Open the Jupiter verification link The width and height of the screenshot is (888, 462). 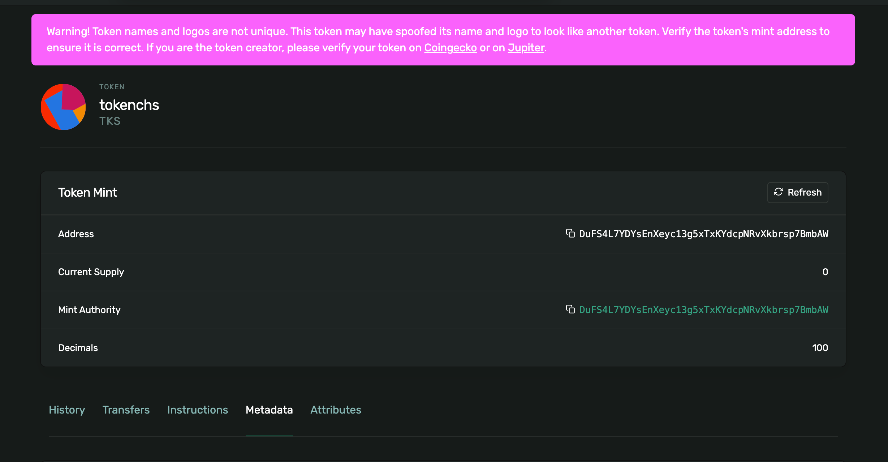pyautogui.click(x=526, y=48)
